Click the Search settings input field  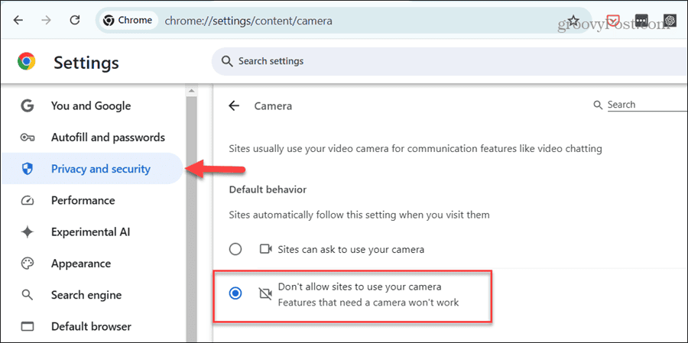449,61
